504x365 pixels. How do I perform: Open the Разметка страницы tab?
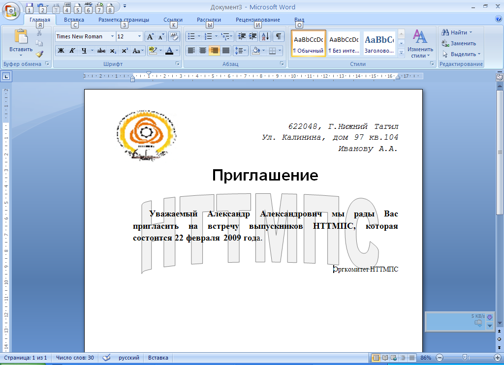pyautogui.click(x=124, y=20)
